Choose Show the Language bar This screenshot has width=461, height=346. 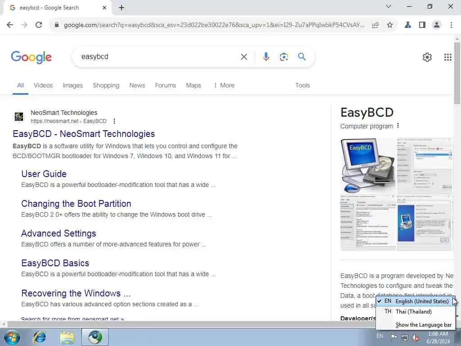pos(416,325)
